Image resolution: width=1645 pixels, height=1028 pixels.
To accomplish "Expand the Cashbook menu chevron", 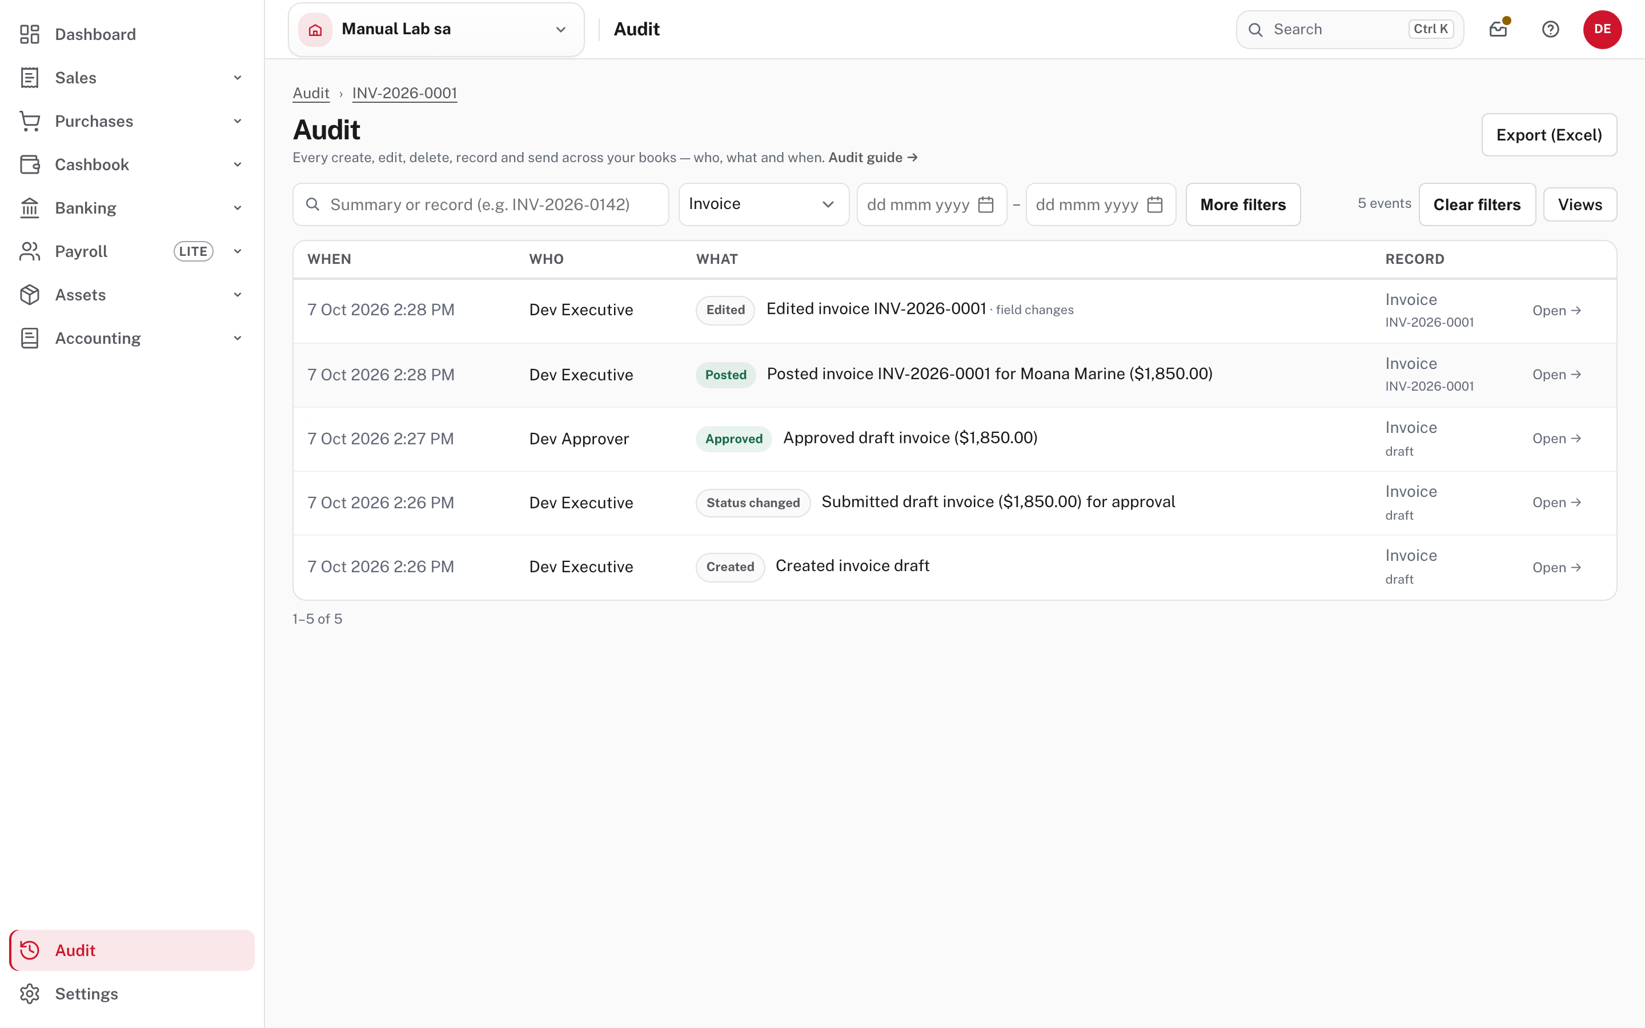I will point(238,164).
